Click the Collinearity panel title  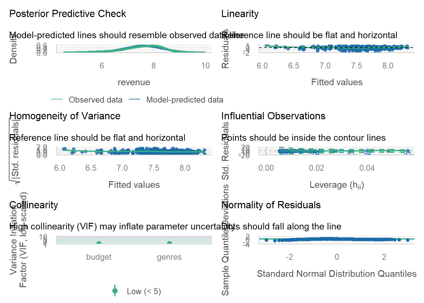[x=34, y=205]
